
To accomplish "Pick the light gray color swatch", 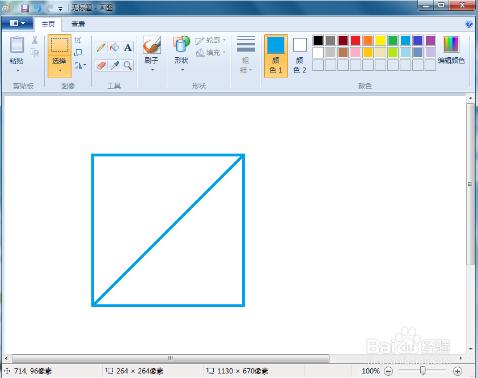I will pos(331,53).
